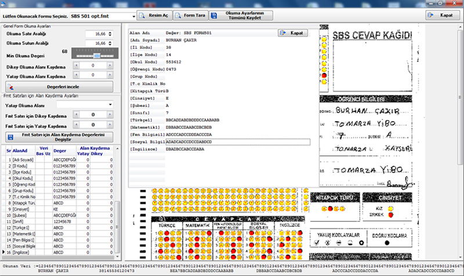Image resolution: width=464 pixels, height=276 pixels.
Task: Click the selected Sosyal Bilgiler answer field
Action: click(x=238, y=142)
